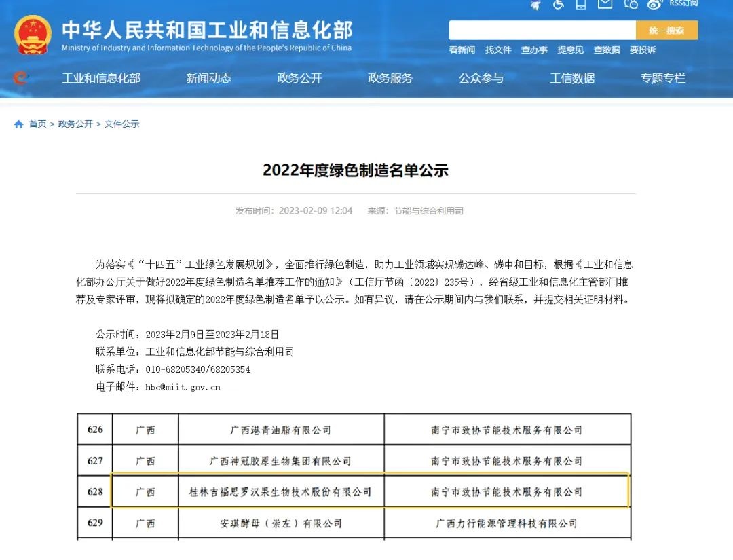The height and width of the screenshot is (560, 733).
Task: Click 南宁市致协节能技术服务有限公司 in row 628
Action: [507, 491]
